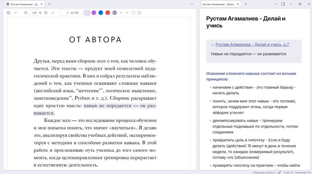Open link 'Рустам Агамалиев - Делай и учись, p.7'
Screen dimensions: 312x174
coord(252,45)
